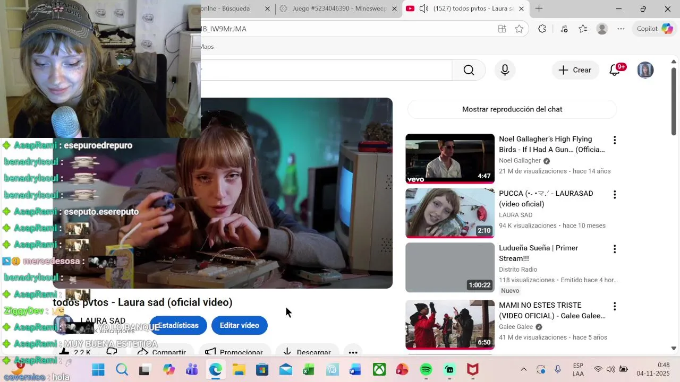Click the PUCCA LAURASAD video title link

(546, 198)
